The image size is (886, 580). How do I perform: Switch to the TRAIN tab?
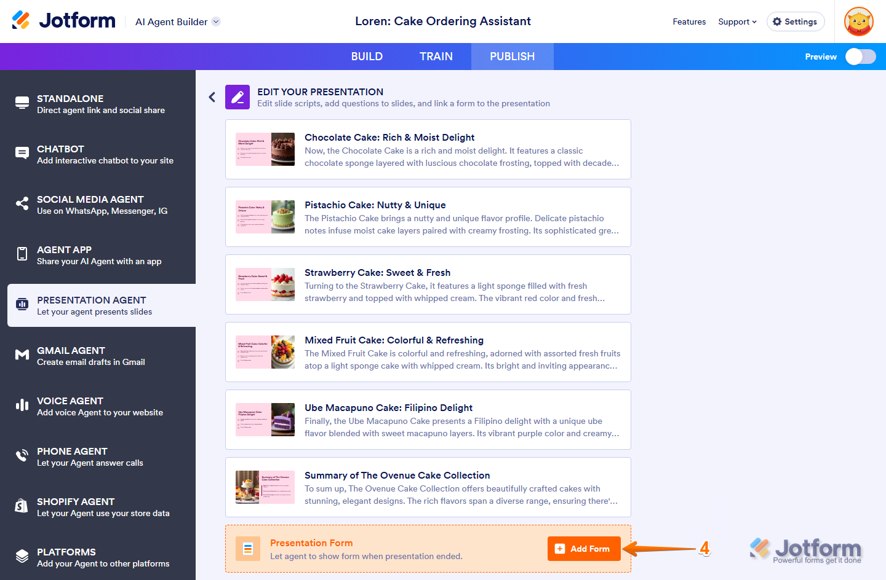436,57
